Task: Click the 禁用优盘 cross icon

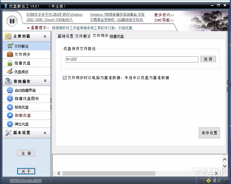Action: click(x=10, y=107)
